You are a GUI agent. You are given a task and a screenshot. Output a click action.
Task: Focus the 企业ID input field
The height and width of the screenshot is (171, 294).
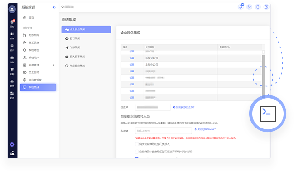(x=153, y=107)
